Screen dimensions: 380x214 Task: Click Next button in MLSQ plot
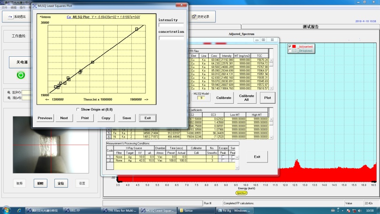(x=64, y=118)
